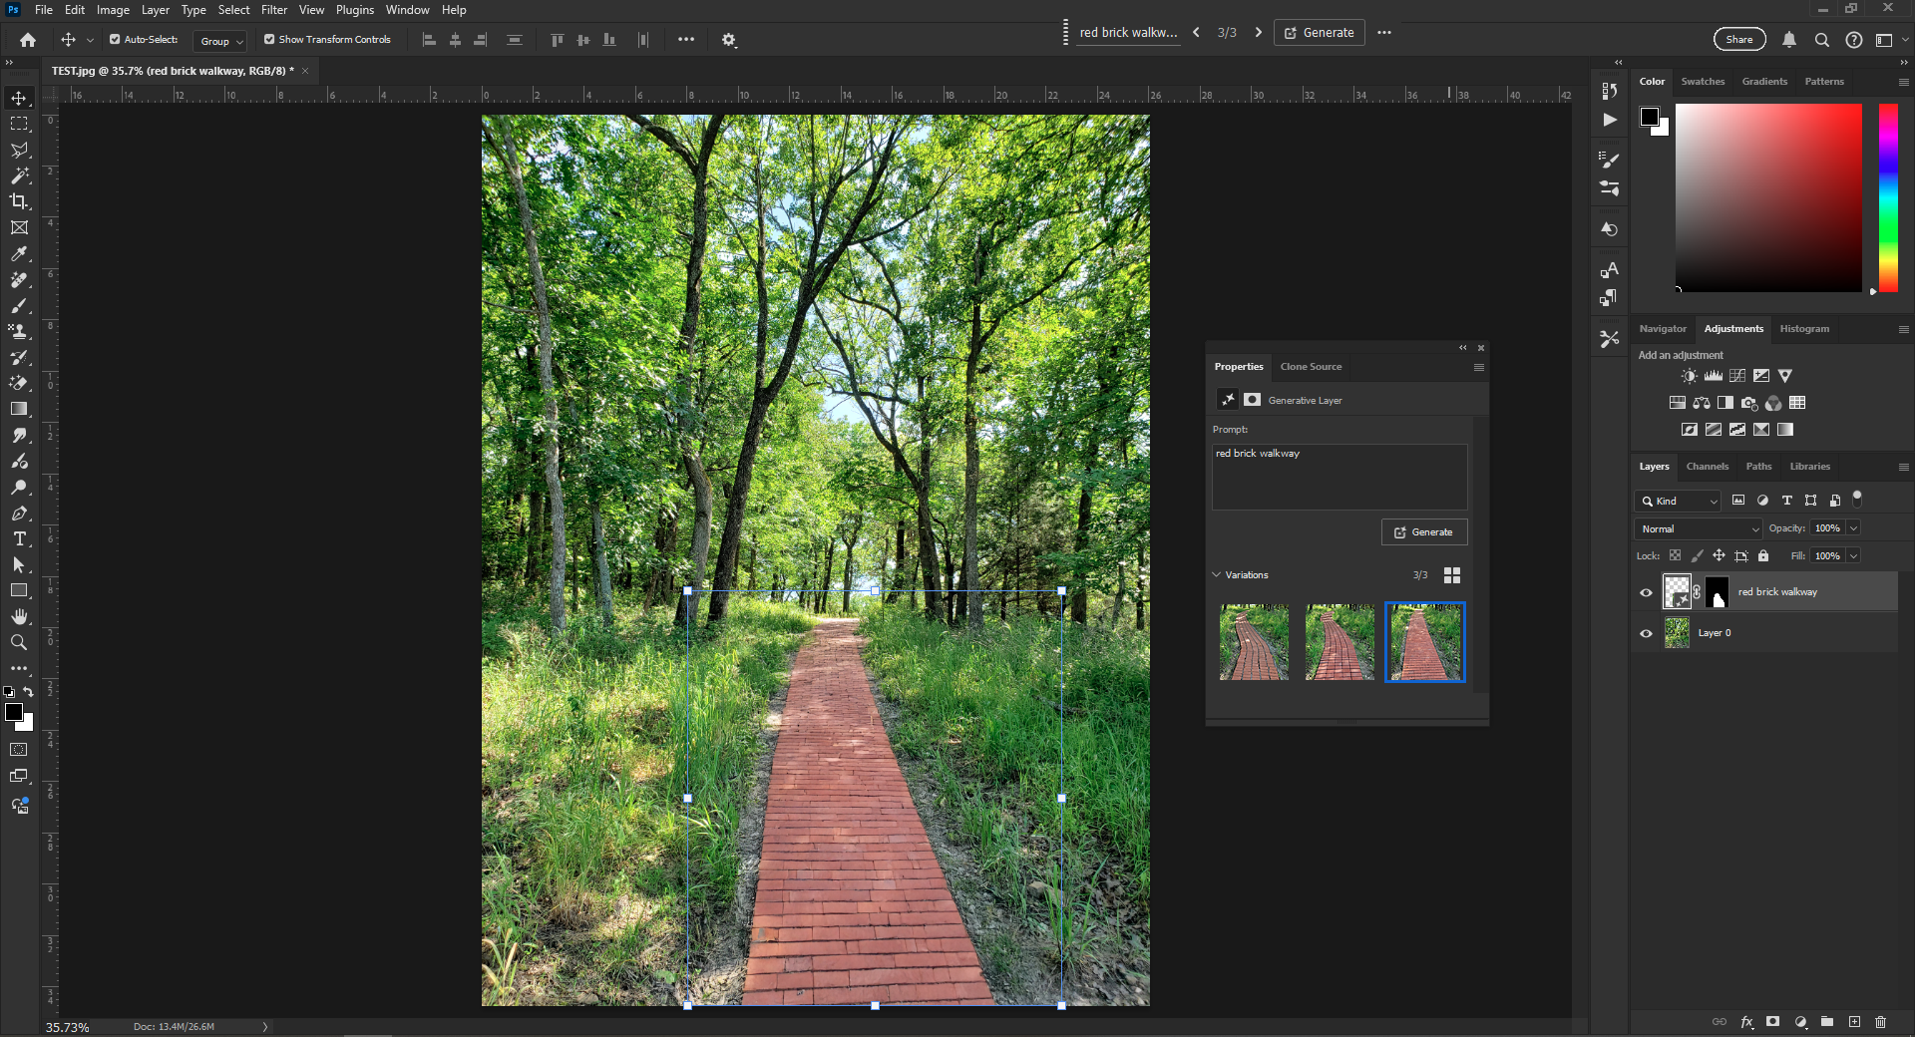Open the Filter menu
The width and height of the screenshot is (1915, 1037).
[x=274, y=10]
